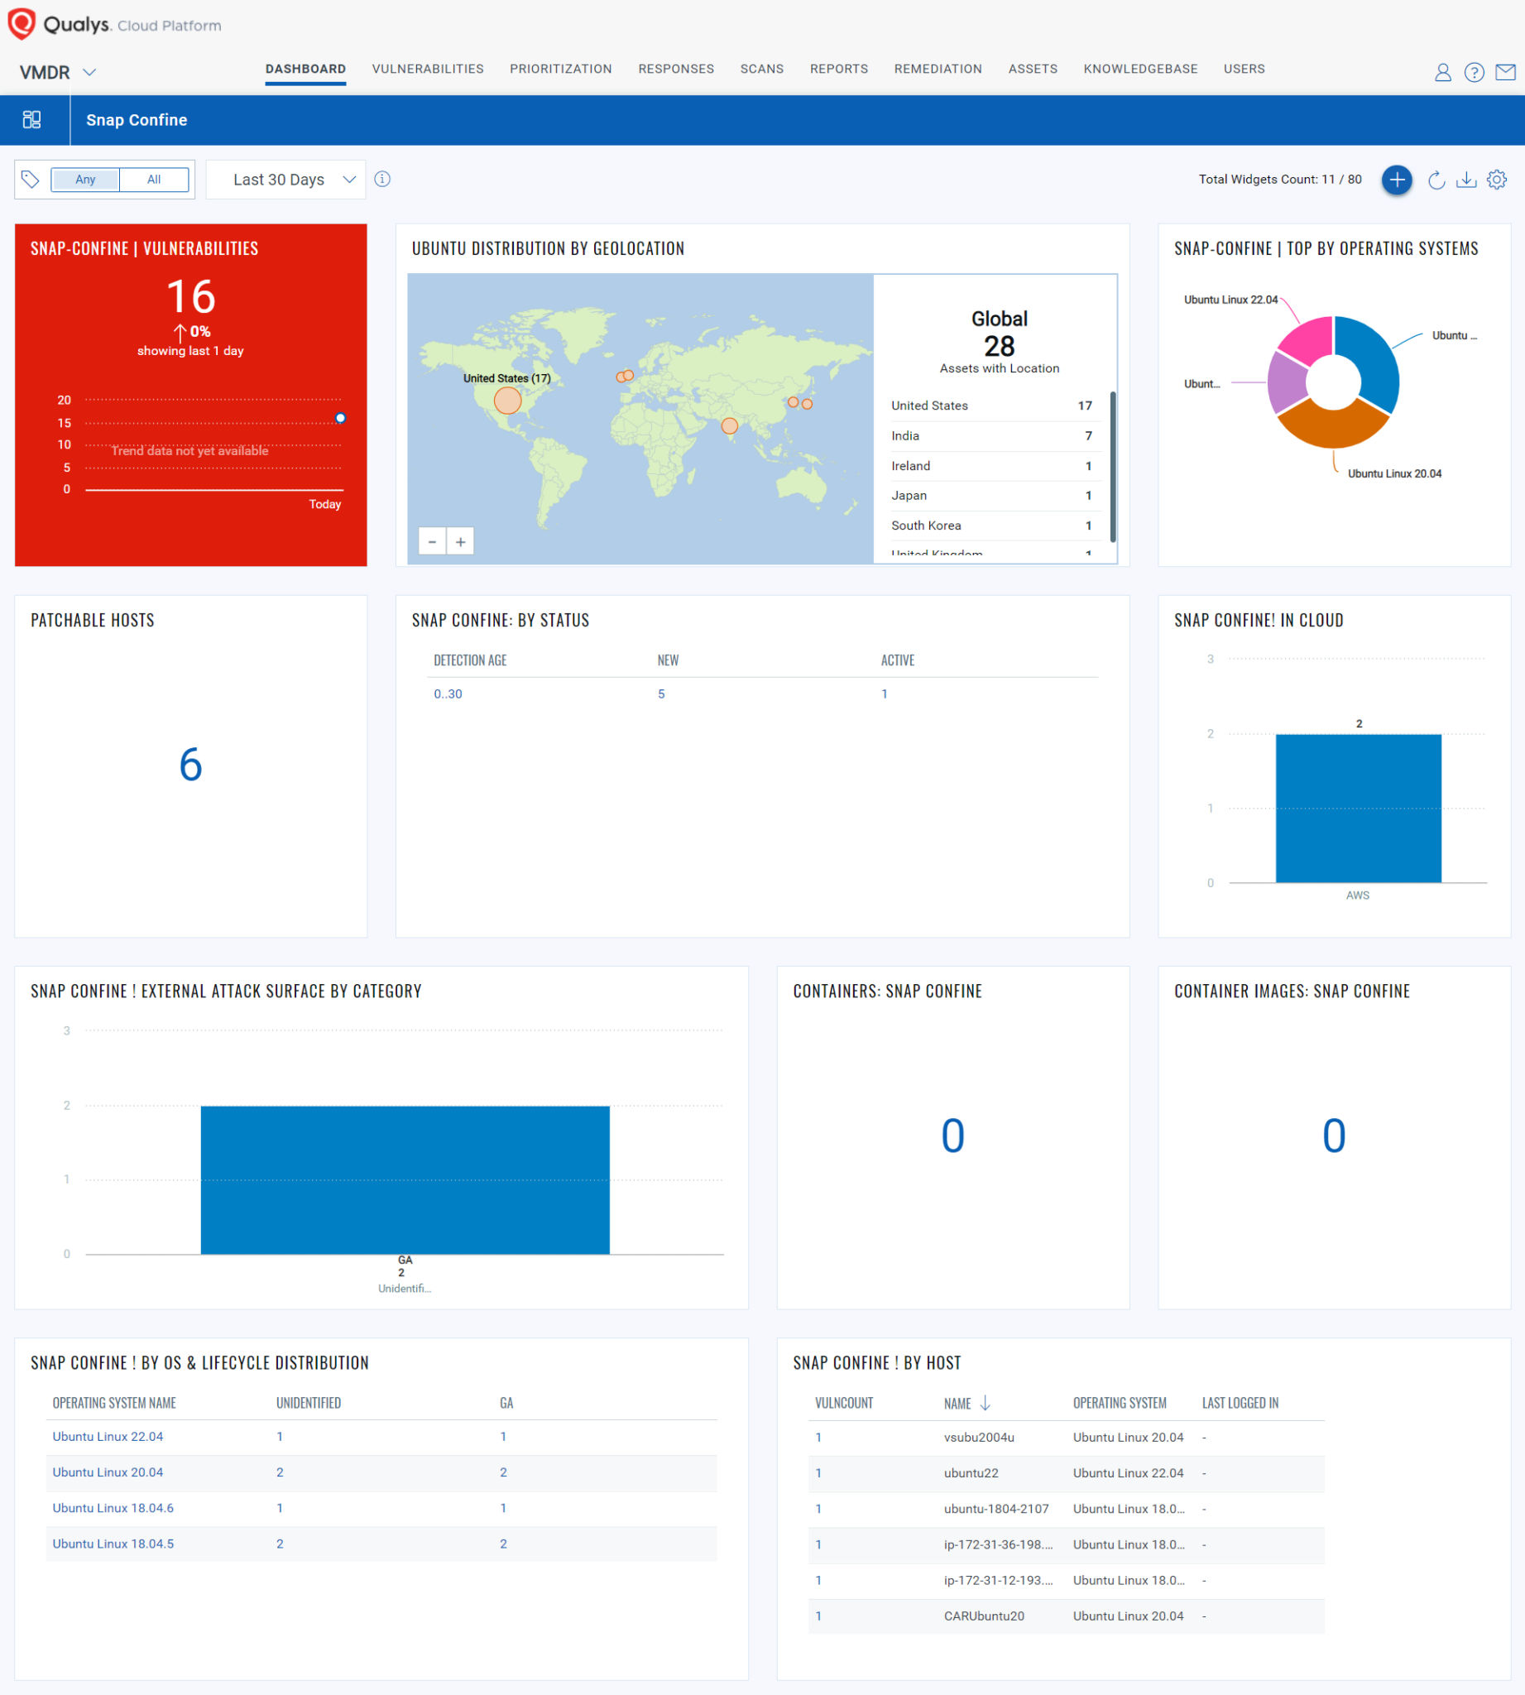Open the user profile icon
The width and height of the screenshot is (1525, 1695).
tap(1443, 72)
